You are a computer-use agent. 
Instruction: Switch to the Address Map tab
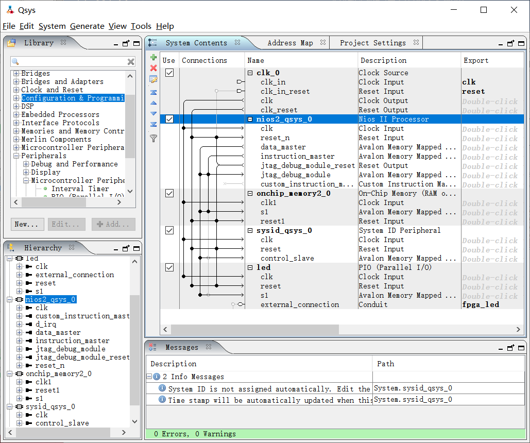(290, 43)
